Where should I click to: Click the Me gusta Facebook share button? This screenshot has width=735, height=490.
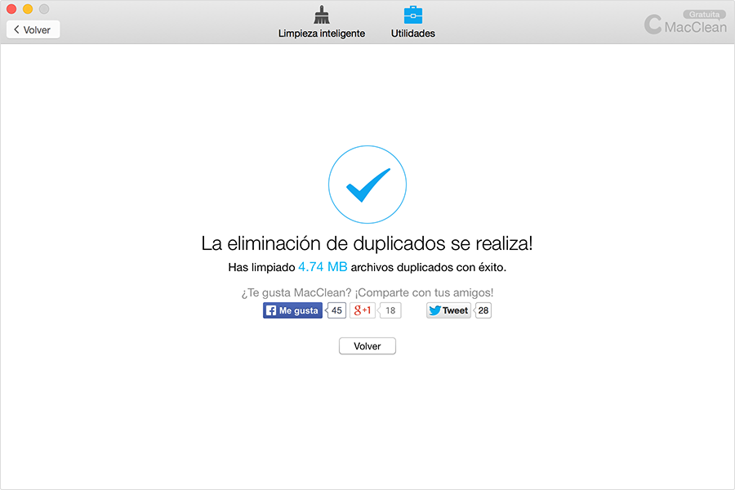[x=292, y=310]
